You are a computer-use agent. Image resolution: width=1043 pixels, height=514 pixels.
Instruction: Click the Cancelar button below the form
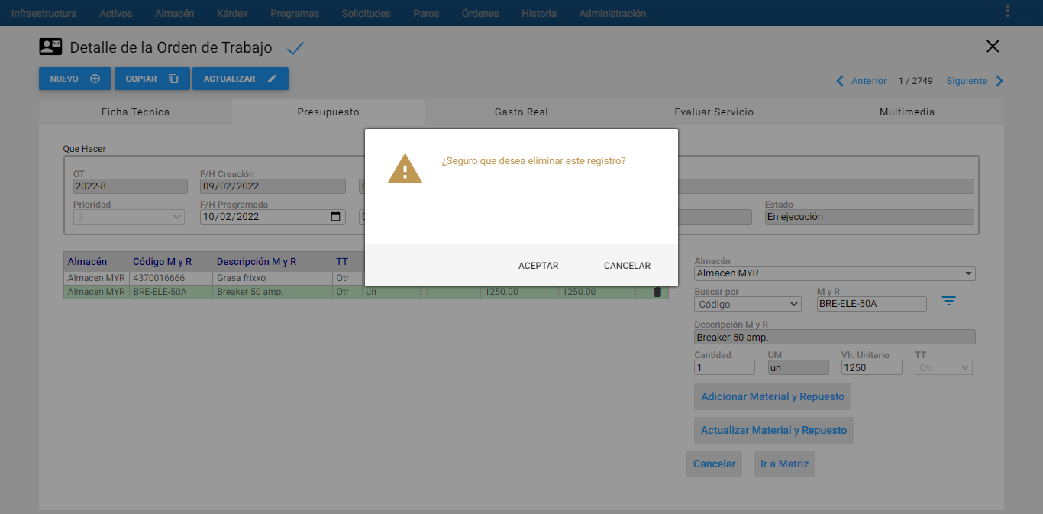(714, 464)
